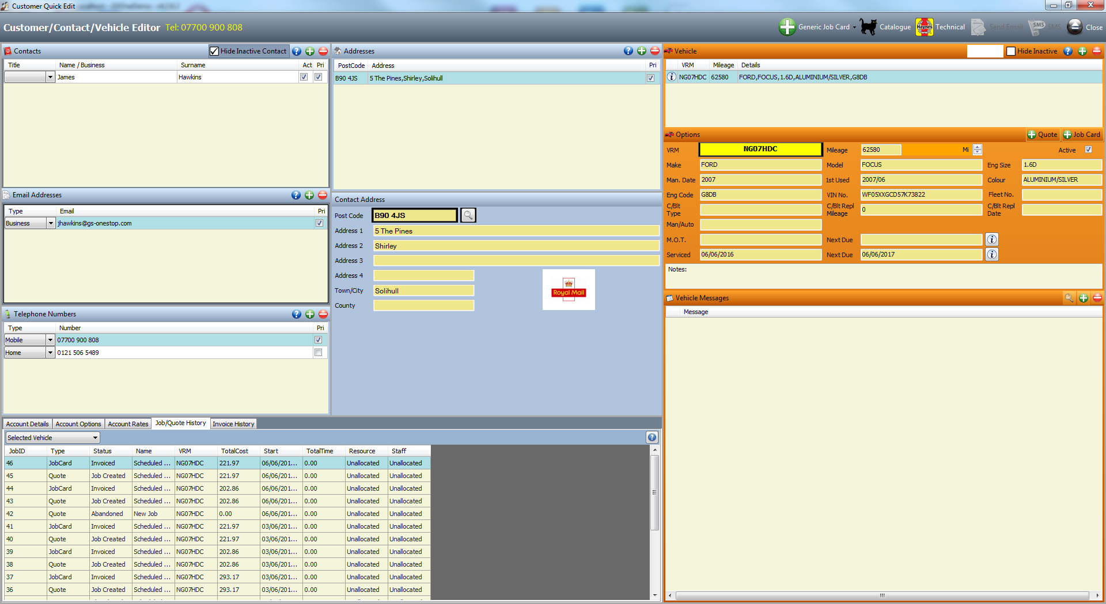The width and height of the screenshot is (1106, 604).
Task: Click the Royal Mail logo
Action: tap(569, 289)
